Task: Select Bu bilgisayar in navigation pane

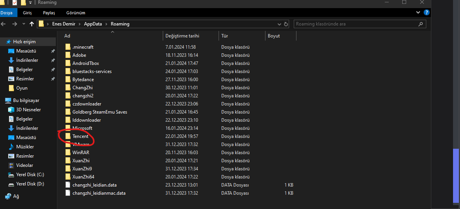Action: tap(26, 100)
